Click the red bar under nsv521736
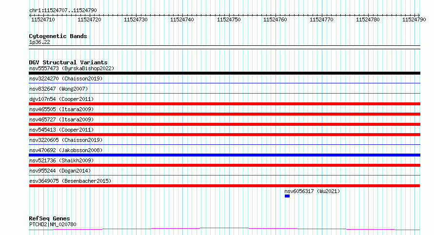The height and width of the screenshot is (235, 434). tap(224, 165)
